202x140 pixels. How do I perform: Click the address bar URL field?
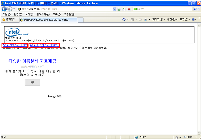67,9
